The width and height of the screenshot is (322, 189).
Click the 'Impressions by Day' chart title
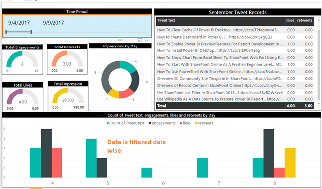tap(120, 46)
